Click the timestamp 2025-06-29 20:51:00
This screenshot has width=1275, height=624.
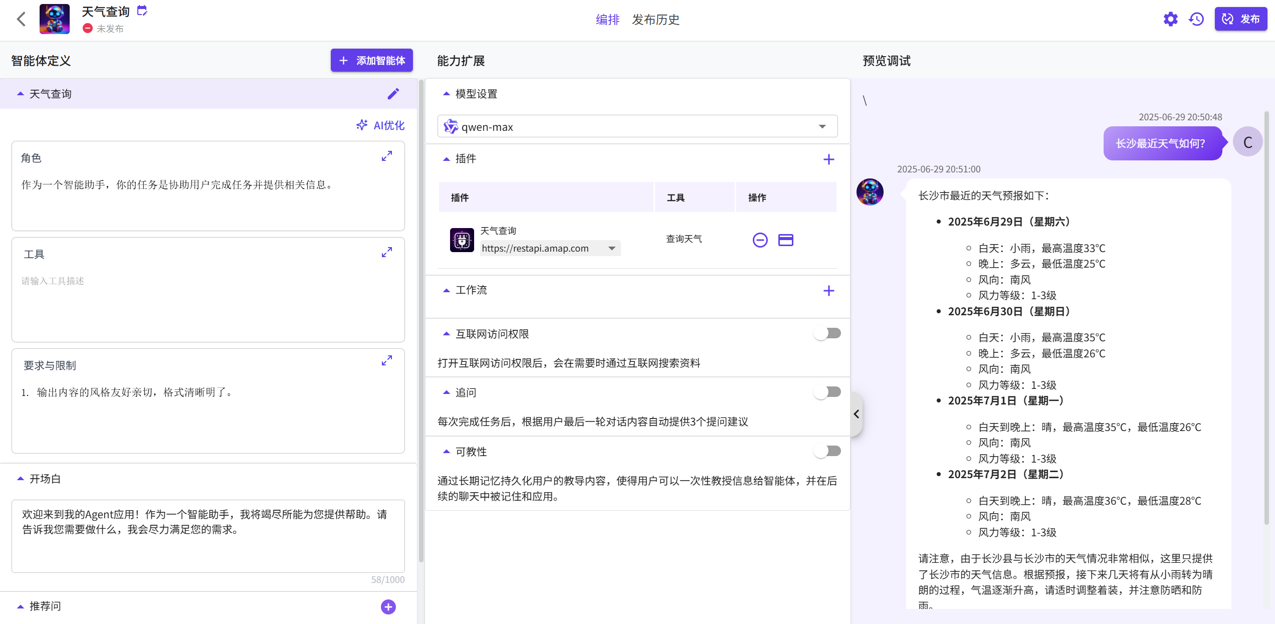click(939, 169)
